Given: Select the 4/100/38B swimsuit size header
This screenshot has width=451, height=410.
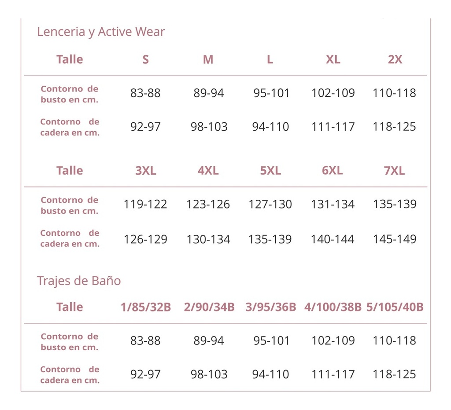Looking at the screenshot, I should click(x=333, y=307).
